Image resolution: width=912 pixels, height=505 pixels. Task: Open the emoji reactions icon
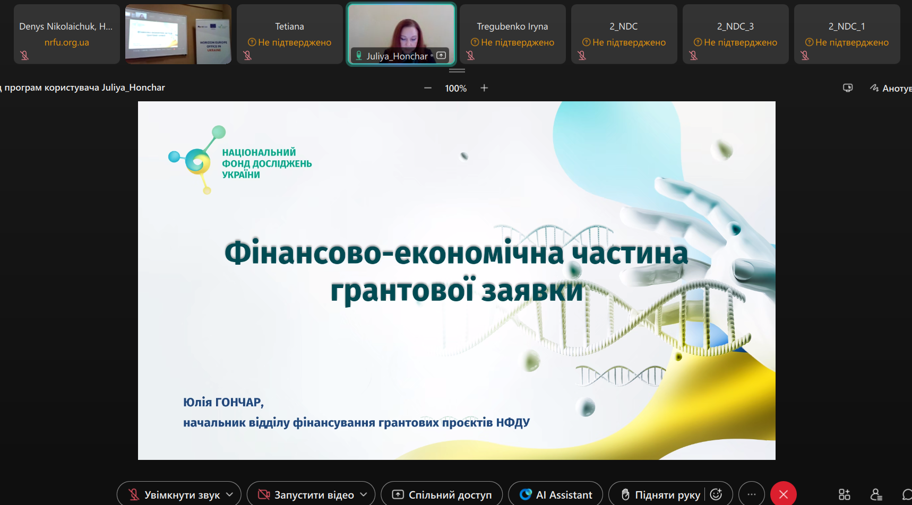click(x=716, y=494)
